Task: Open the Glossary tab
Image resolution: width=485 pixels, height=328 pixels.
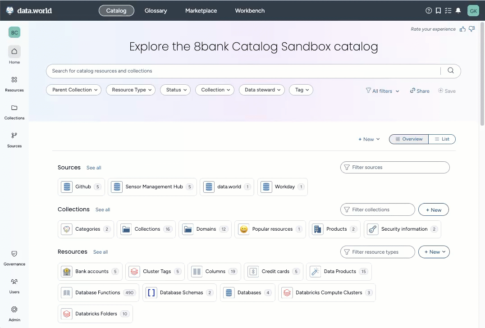Action: (x=156, y=11)
